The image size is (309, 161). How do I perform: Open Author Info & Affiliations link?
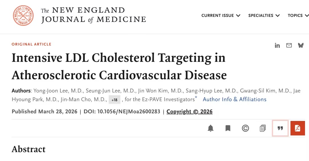(234, 100)
